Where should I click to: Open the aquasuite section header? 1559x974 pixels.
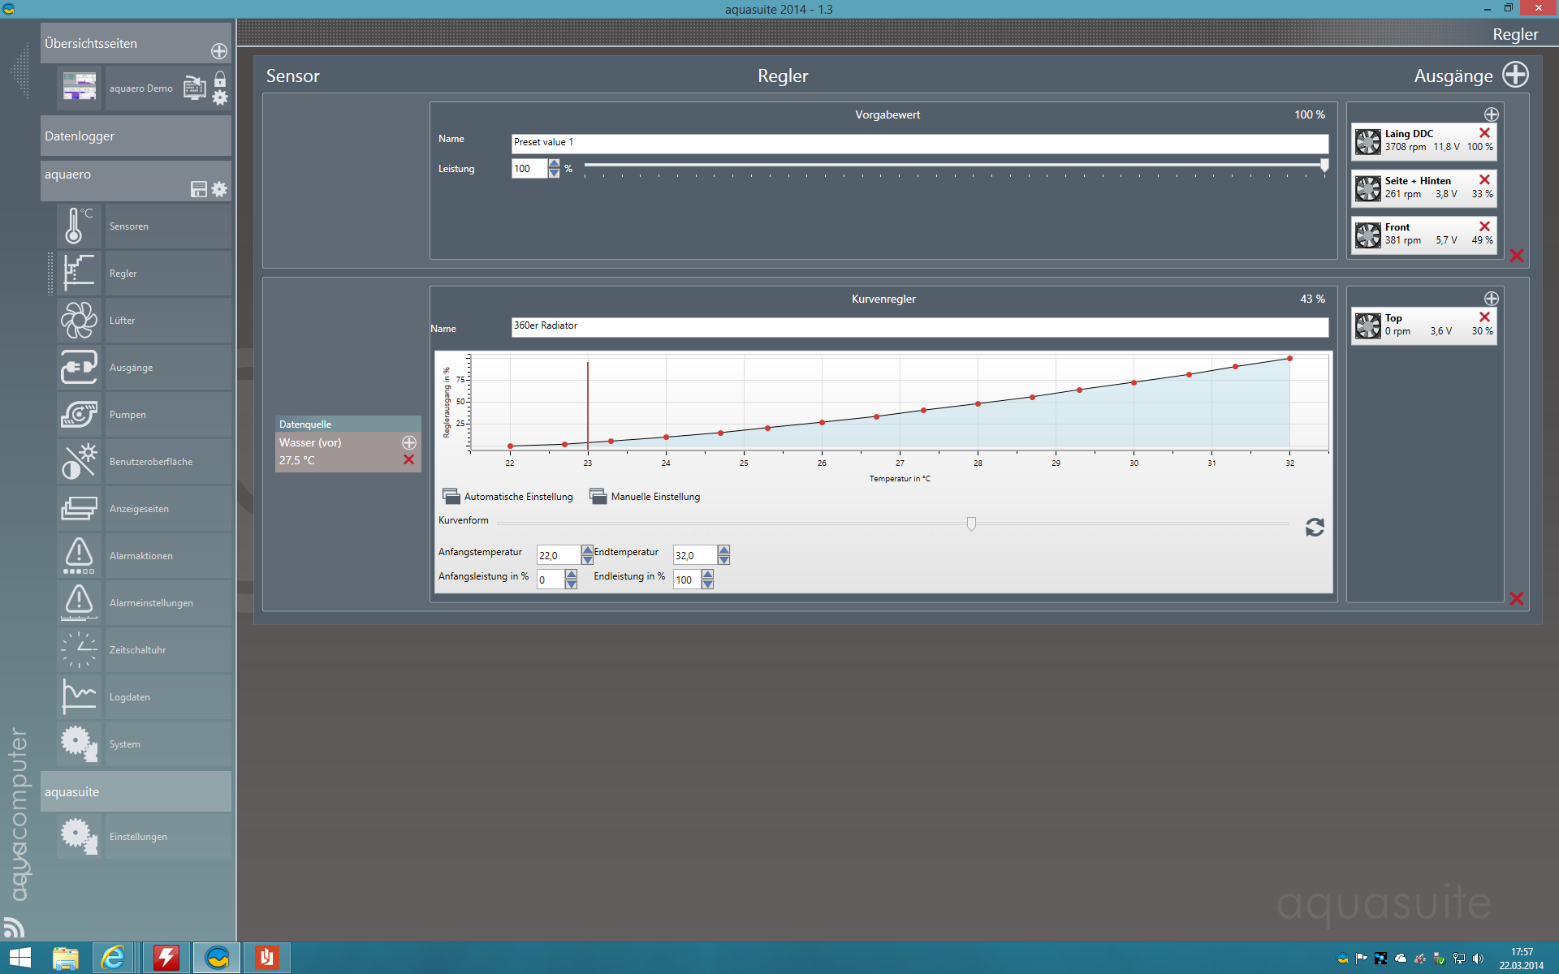[x=136, y=791]
